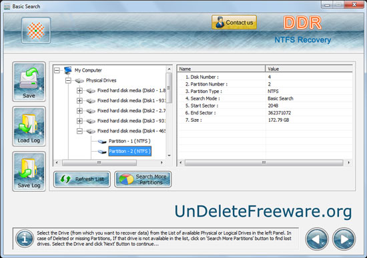Expand the Disk3 fixed hard disk node
Screen dimensions: 367x258
click(x=79, y=121)
